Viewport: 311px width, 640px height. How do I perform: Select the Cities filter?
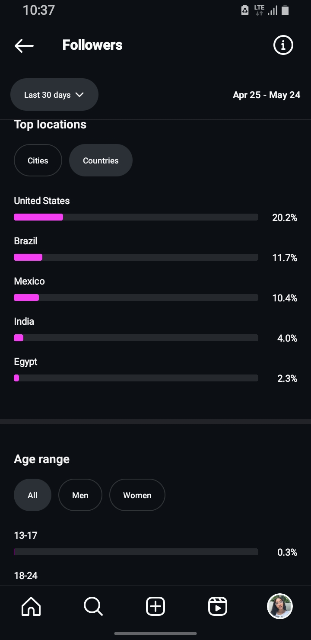click(x=38, y=160)
